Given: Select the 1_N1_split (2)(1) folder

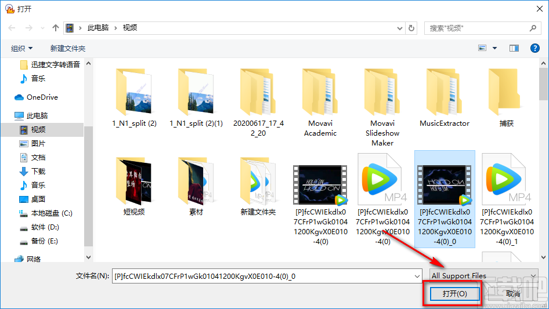Looking at the screenshot, I should [x=196, y=98].
